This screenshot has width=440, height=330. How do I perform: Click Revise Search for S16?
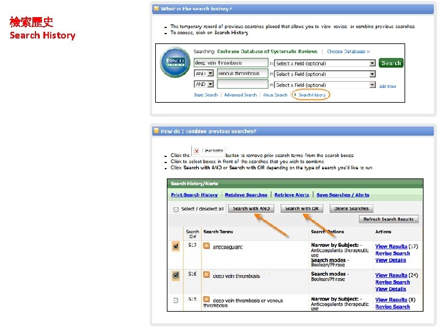(x=392, y=282)
